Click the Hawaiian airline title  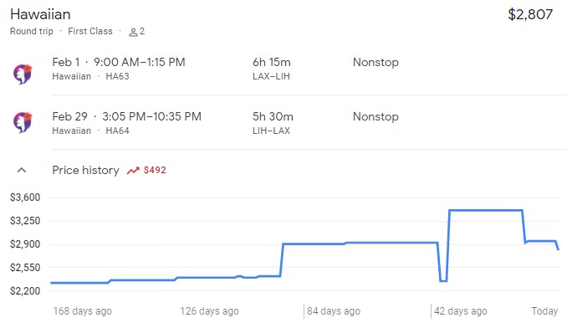40,14
